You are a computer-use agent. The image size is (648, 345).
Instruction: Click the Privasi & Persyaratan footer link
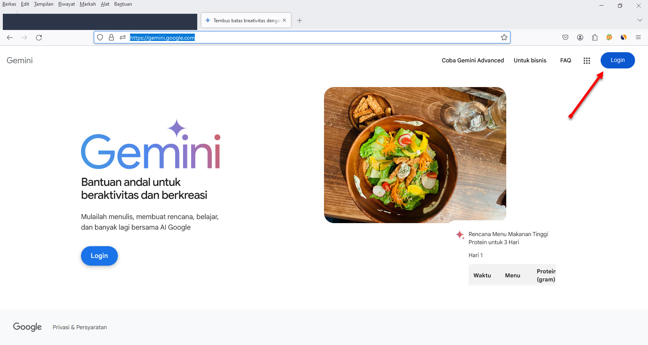[x=80, y=327]
